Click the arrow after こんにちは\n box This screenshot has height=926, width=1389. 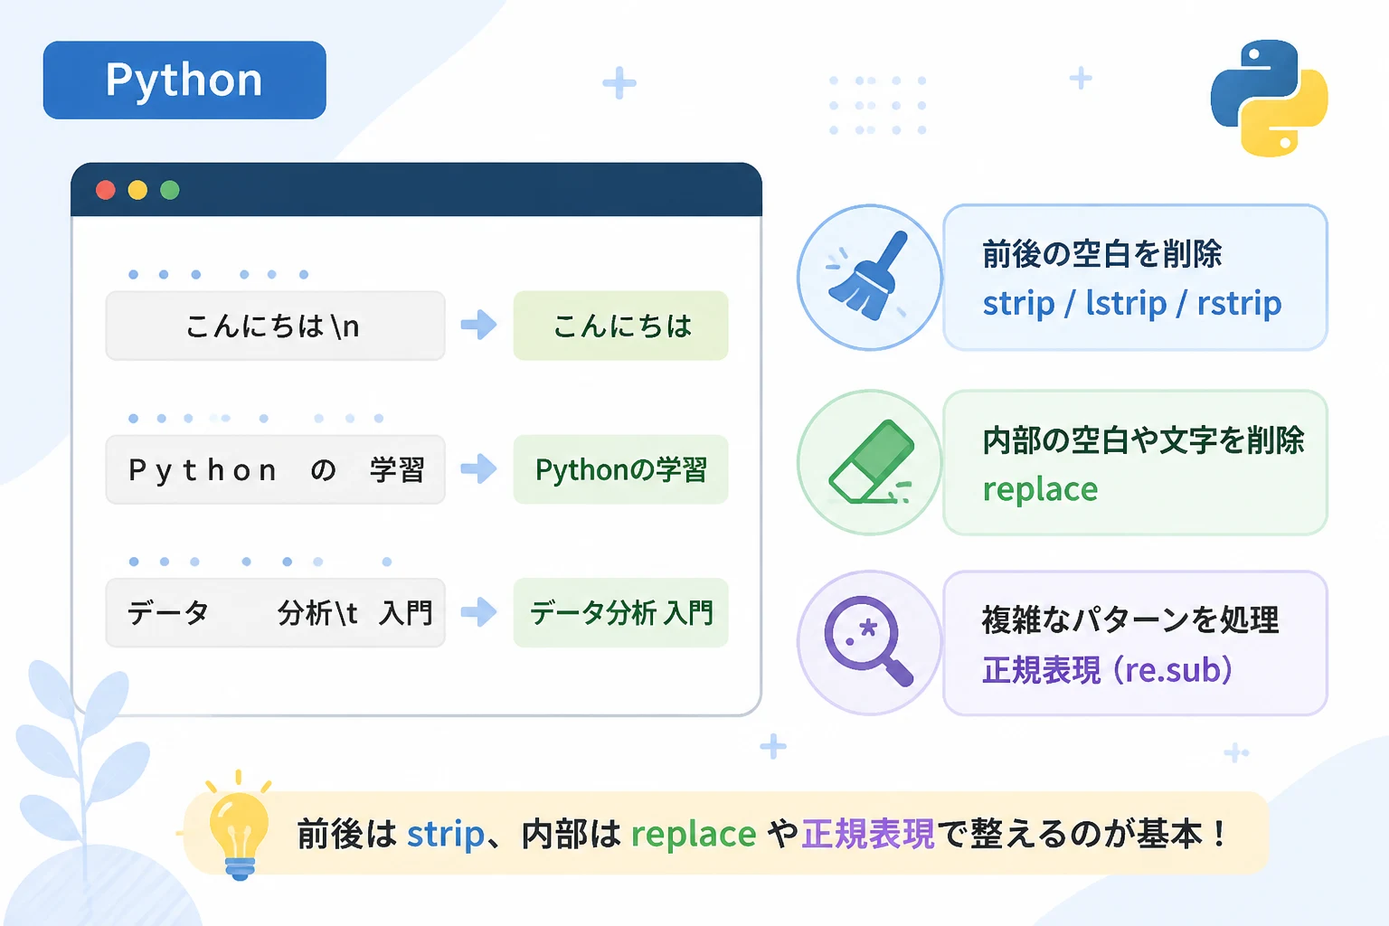point(478,325)
